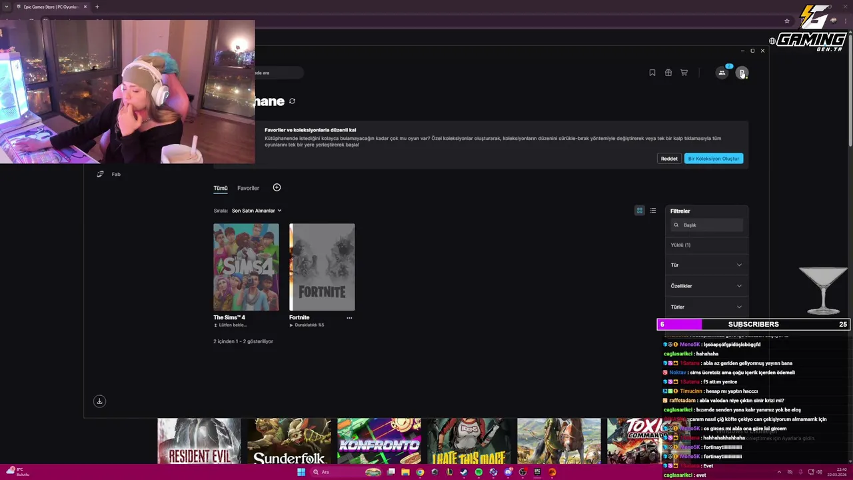
Task: Open the account profile avatar
Action: click(x=742, y=73)
